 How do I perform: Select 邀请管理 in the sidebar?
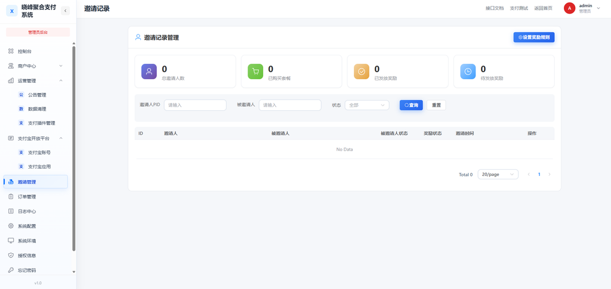tap(36, 182)
